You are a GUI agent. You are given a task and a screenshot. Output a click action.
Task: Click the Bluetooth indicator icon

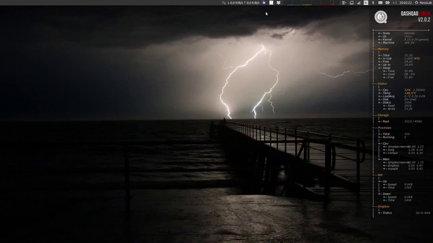click(373, 3)
